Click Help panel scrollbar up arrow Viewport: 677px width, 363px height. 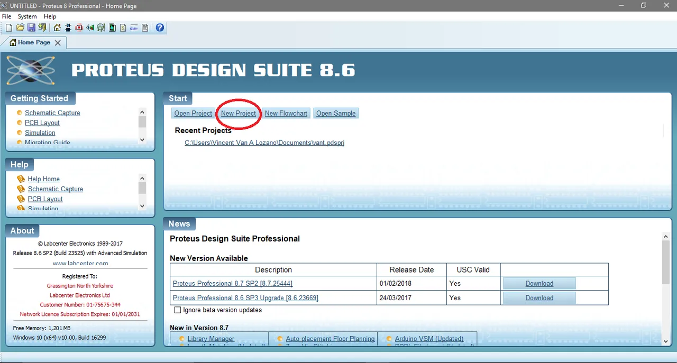point(142,178)
